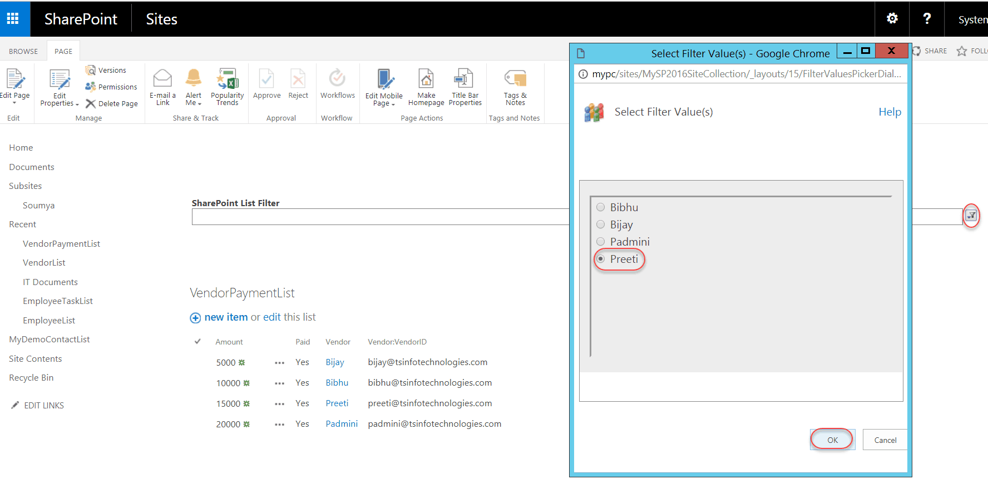Click the Approve icon
Image resolution: width=988 pixels, height=484 pixels.
266,79
